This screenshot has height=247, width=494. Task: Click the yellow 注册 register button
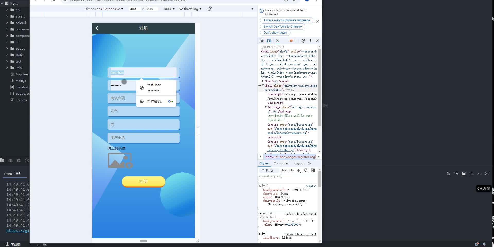click(x=144, y=181)
